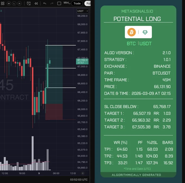185x183 pixels.
Task: Click the Publish button at toolbar edge
Action: (x=88, y=4)
